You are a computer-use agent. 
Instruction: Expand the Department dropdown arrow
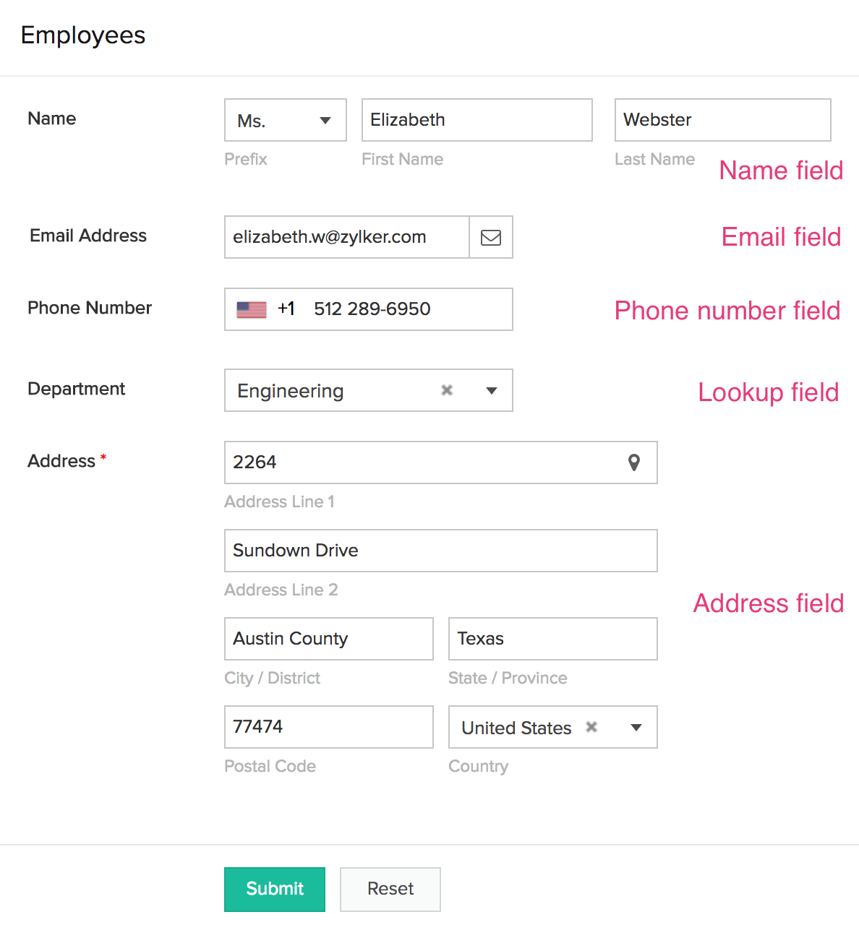492,391
